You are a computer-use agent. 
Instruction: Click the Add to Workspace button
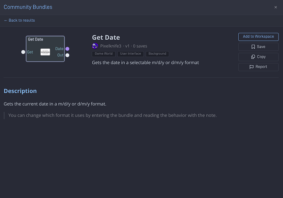click(x=258, y=36)
